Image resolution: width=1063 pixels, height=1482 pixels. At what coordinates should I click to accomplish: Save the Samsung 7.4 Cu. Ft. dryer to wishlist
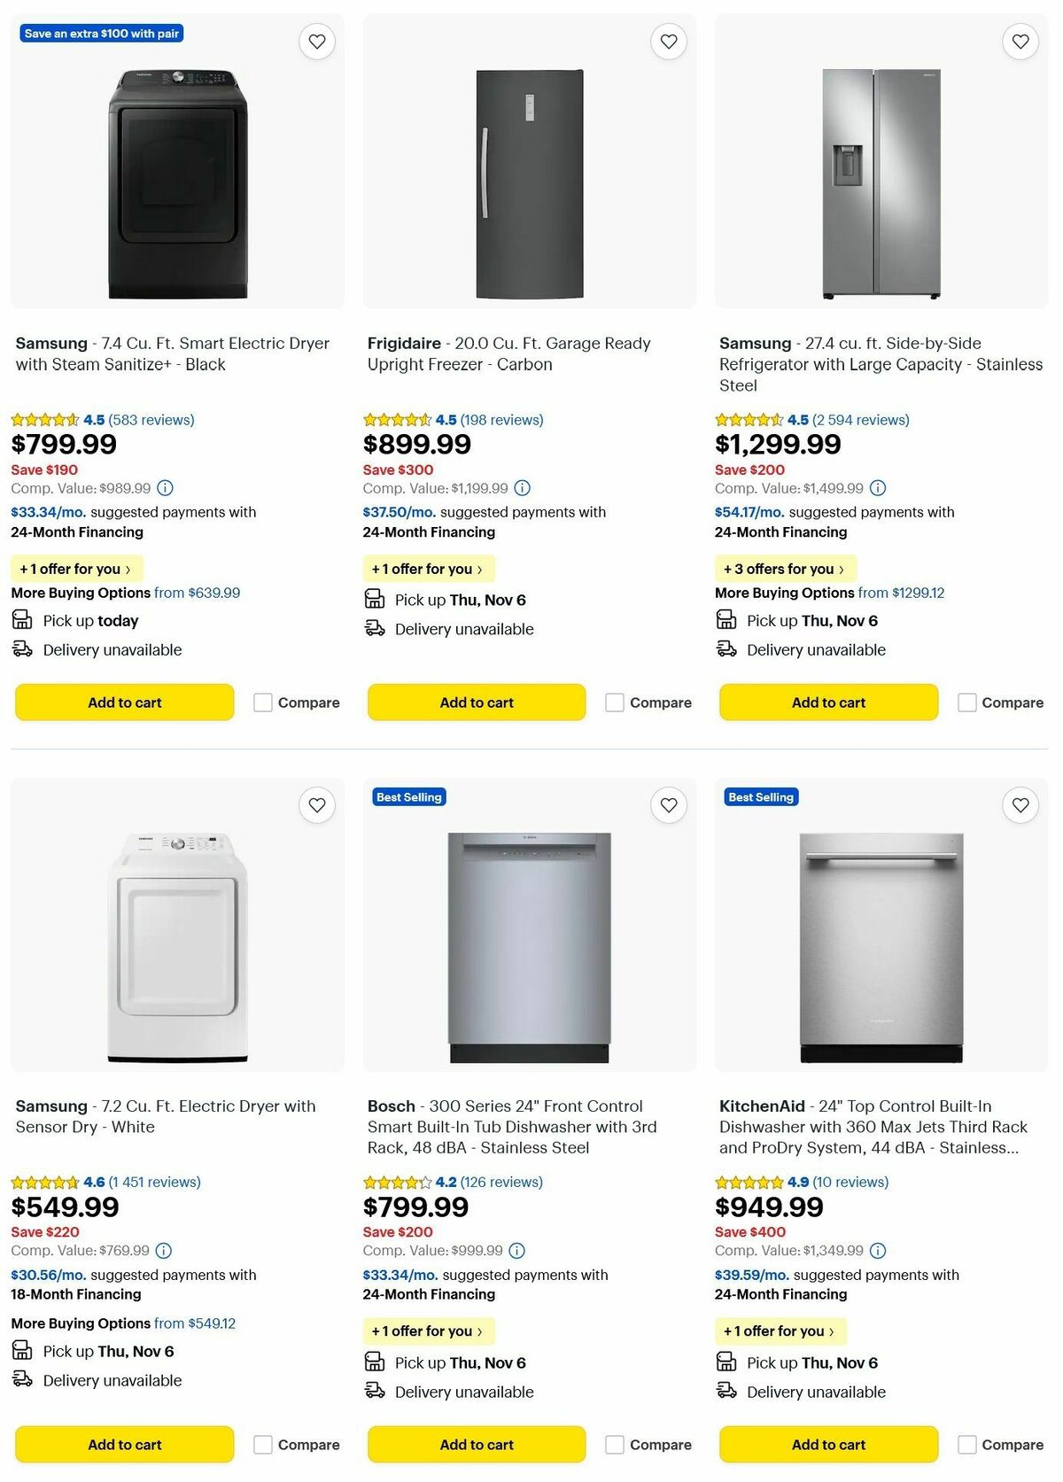click(316, 41)
